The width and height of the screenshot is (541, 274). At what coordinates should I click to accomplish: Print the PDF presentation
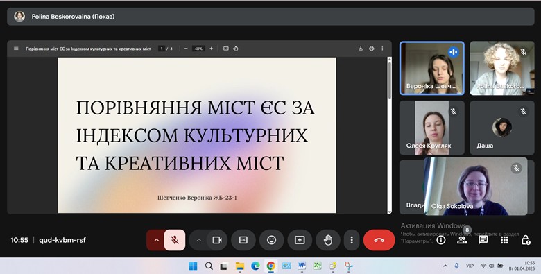point(371,49)
